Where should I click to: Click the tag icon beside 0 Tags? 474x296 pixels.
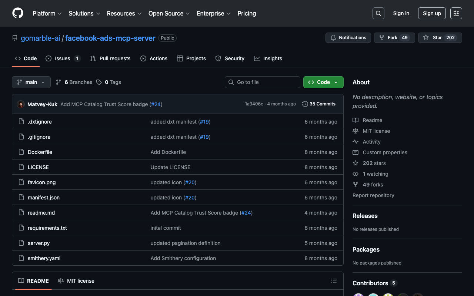99,82
